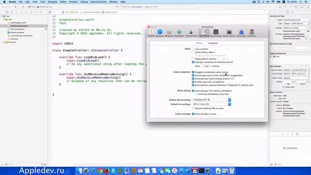Open the Product menu

(73, 2)
